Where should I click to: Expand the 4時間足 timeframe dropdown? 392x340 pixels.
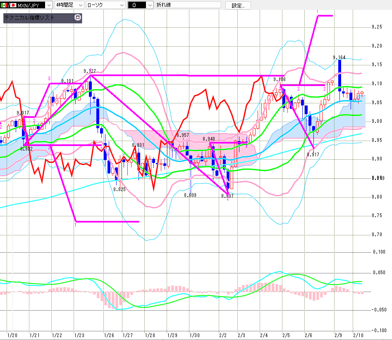pyautogui.click(x=80, y=5)
